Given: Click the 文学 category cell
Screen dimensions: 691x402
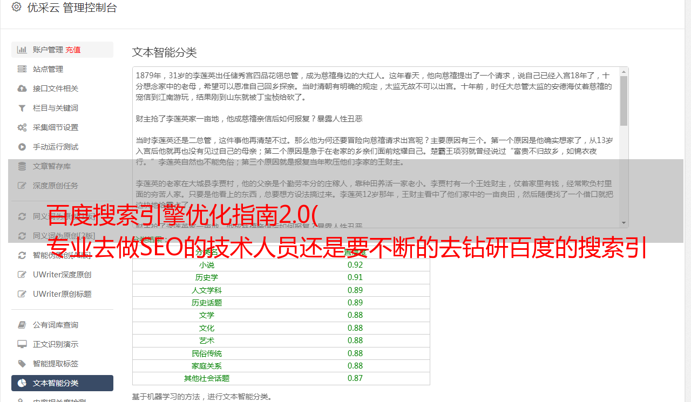Looking at the screenshot, I should pyautogui.click(x=207, y=315).
